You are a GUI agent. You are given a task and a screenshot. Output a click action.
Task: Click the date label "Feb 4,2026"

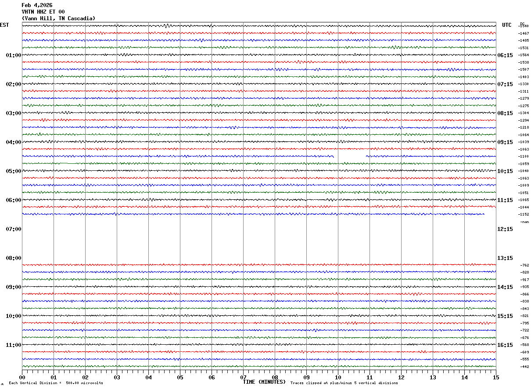[37, 5]
